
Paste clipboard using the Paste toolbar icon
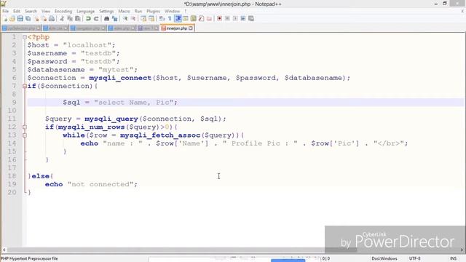click(78, 18)
